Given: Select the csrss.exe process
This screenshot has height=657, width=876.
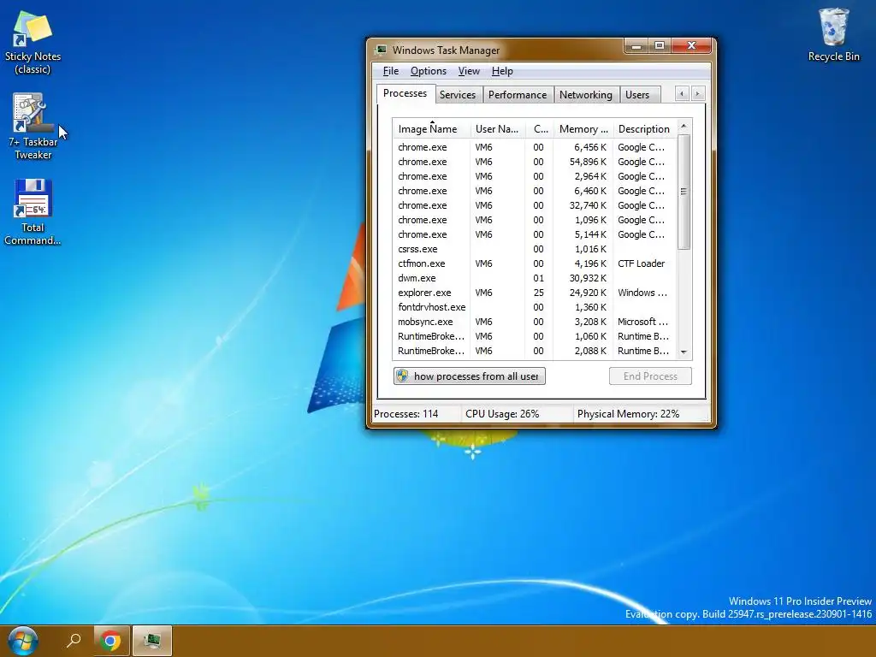Looking at the screenshot, I should pos(534,249).
